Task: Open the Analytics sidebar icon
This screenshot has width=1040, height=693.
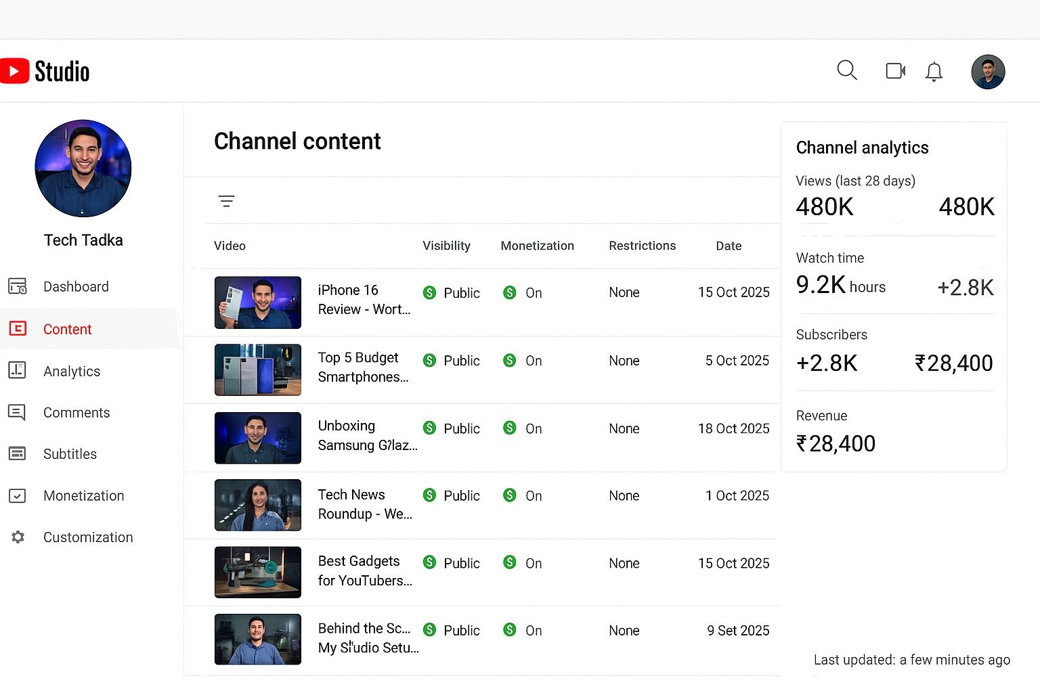Action: pos(17,371)
